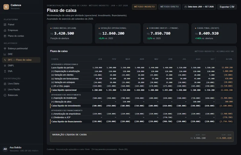Click the 2026 accumulated value 4.989.420
The image size is (241, 155).
pyautogui.click(x=225, y=138)
